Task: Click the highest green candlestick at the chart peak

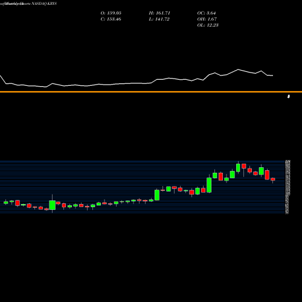Action: click(238, 168)
